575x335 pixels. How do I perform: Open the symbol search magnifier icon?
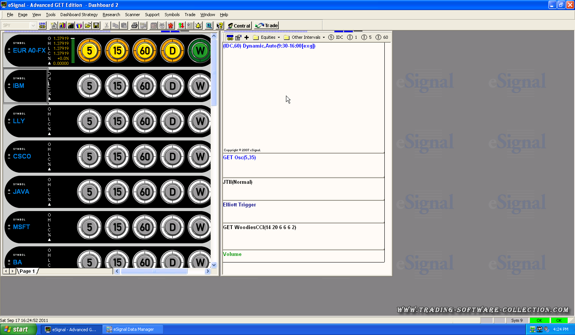click(x=209, y=25)
